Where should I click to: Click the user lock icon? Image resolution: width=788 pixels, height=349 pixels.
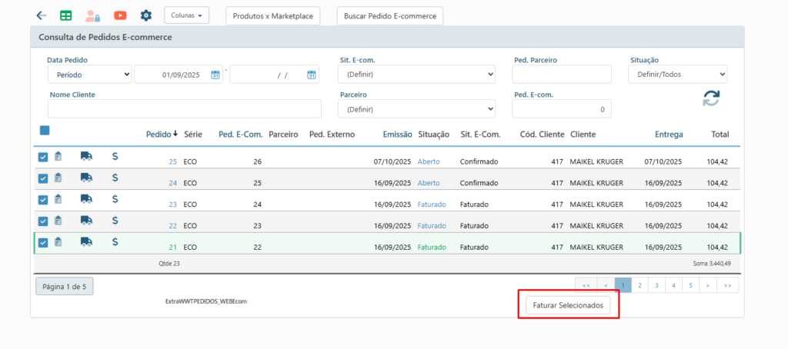coord(92,15)
